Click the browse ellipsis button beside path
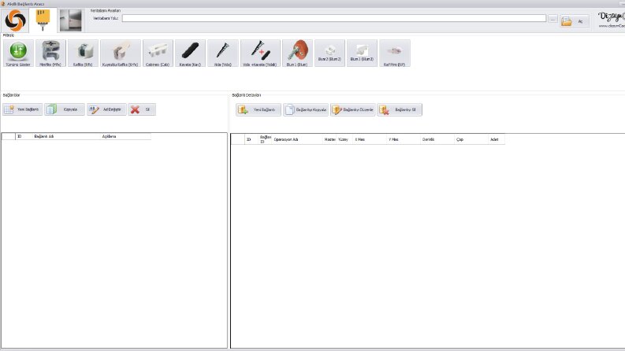 click(x=552, y=19)
